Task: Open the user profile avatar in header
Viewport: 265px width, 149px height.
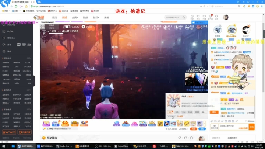Action: click(226, 17)
